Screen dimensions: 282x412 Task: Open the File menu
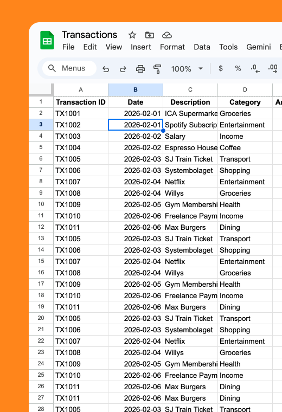click(x=68, y=47)
